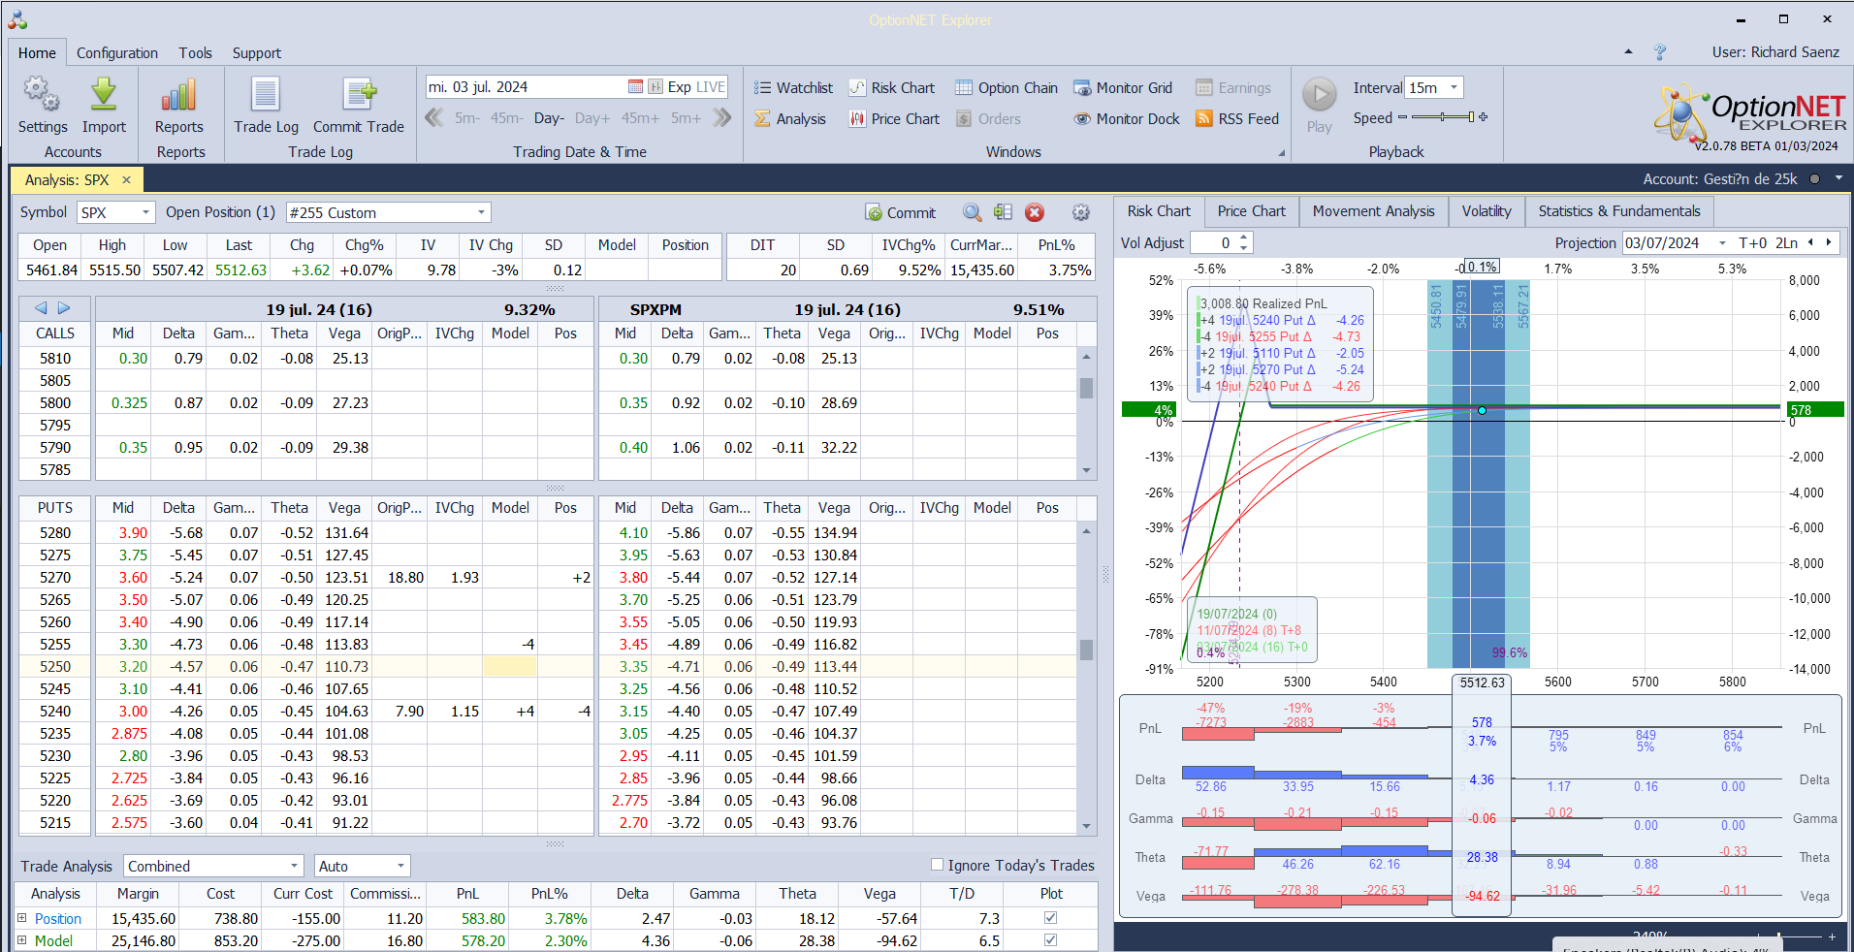Open the trading date calendar picker
Screen dimensions: 1854x952
click(635, 87)
